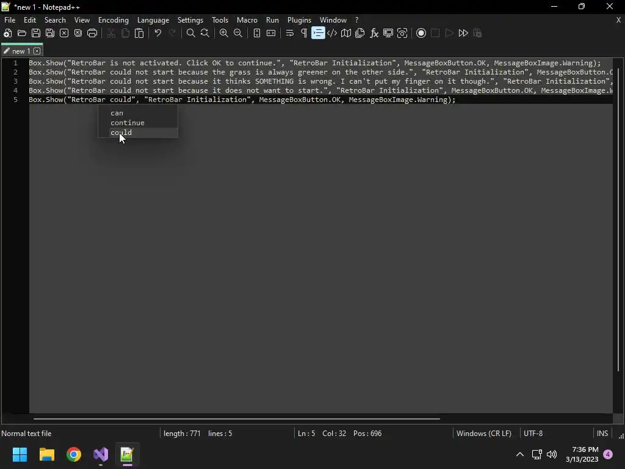Toggle the highlighted indent guide button
Viewport: 625px width, 469px height.
click(318, 33)
